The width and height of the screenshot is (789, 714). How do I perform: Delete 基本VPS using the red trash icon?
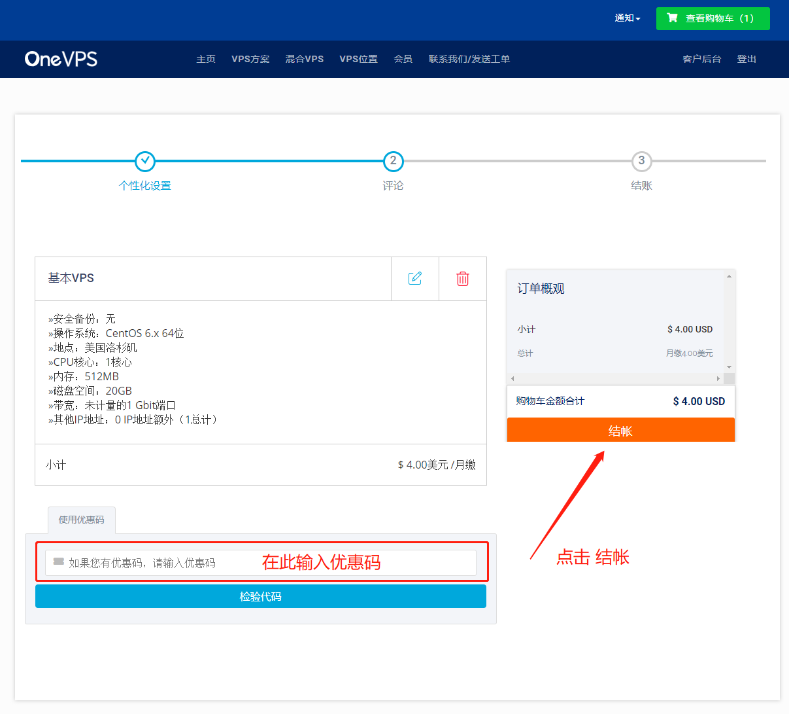(x=462, y=278)
